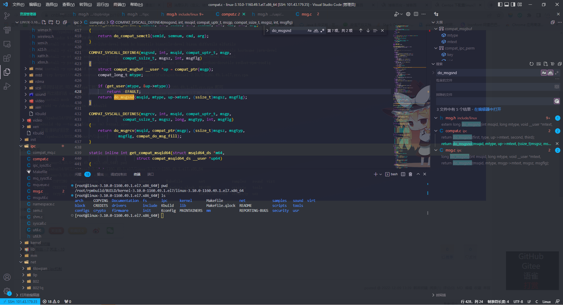Open new search editor icon

click(545, 64)
